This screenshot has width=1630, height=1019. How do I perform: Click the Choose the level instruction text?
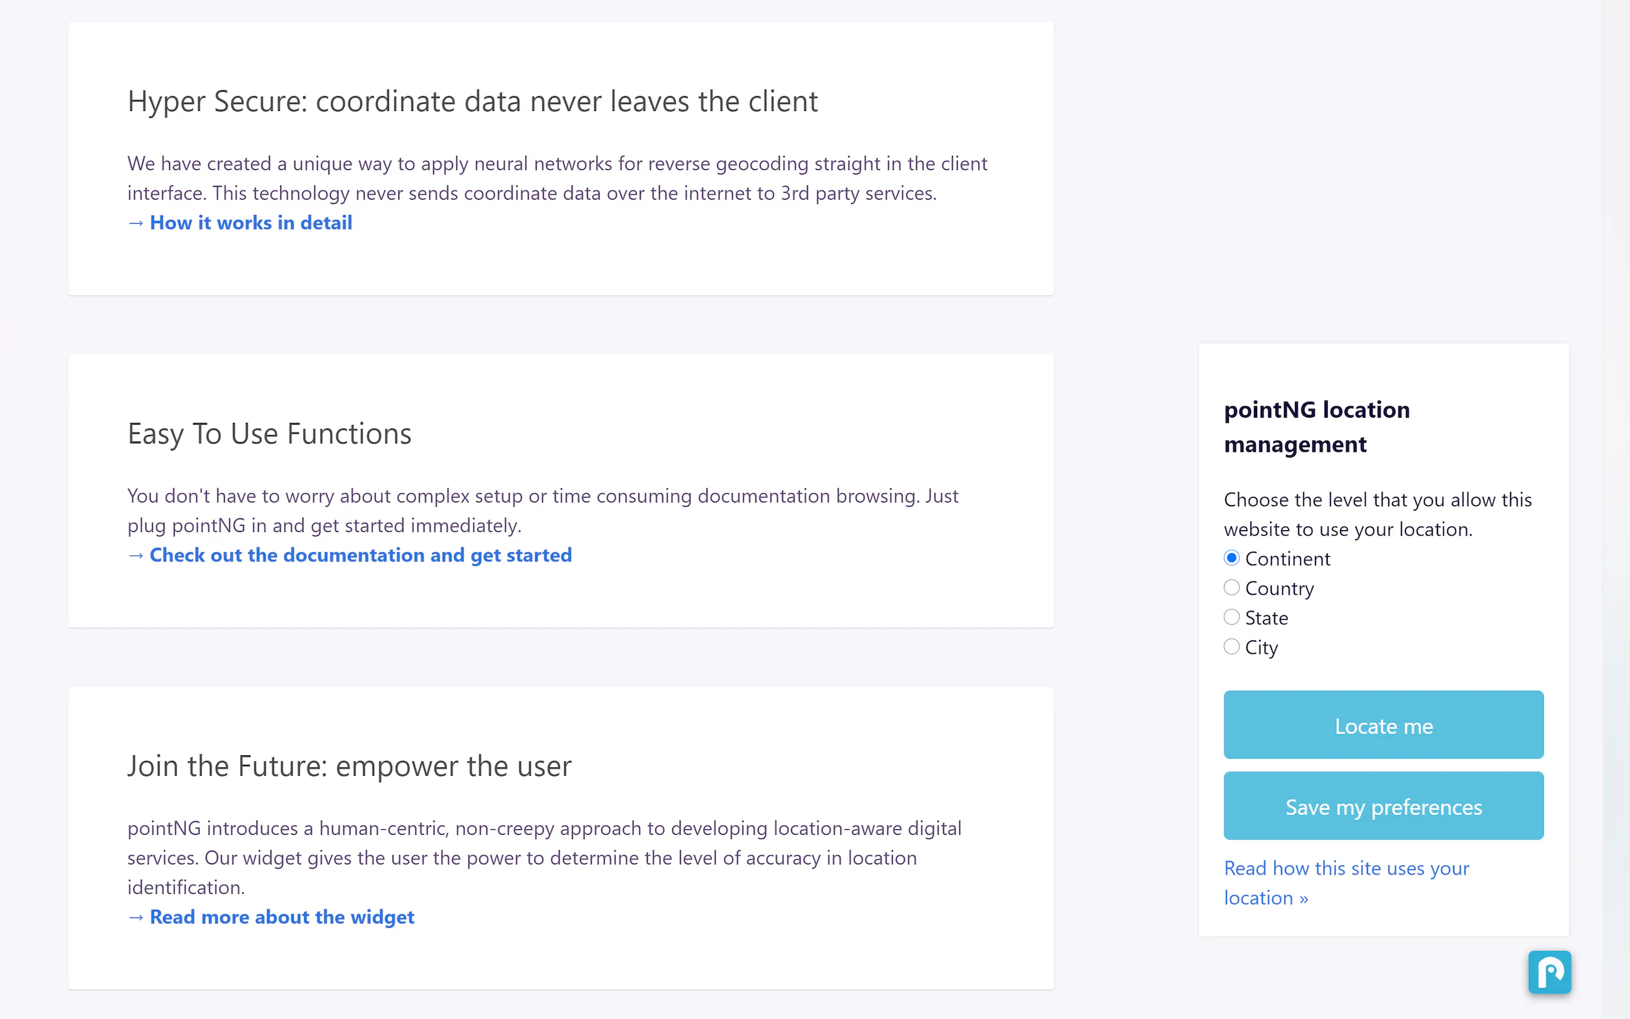1377,514
